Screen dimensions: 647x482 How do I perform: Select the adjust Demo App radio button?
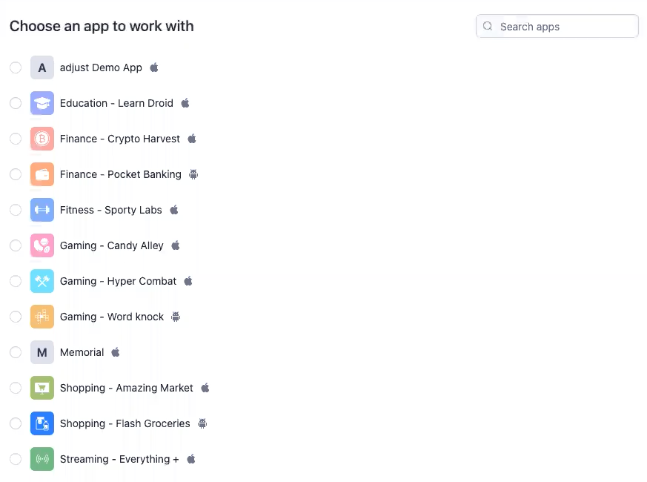pos(16,67)
